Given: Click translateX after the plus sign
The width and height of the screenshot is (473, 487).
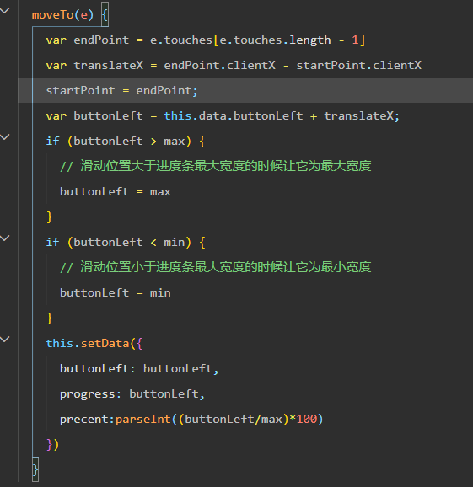Looking at the screenshot, I should [358, 115].
